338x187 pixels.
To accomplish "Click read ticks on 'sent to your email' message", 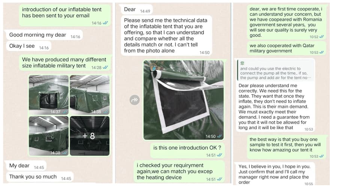I will 105,23.
